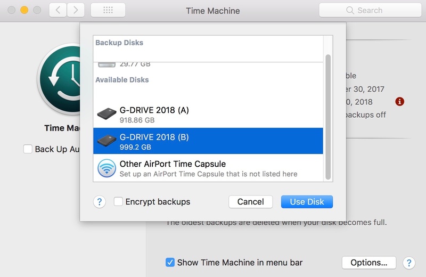Open the Options... button
The height and width of the screenshot is (277, 426).
tap(368, 263)
